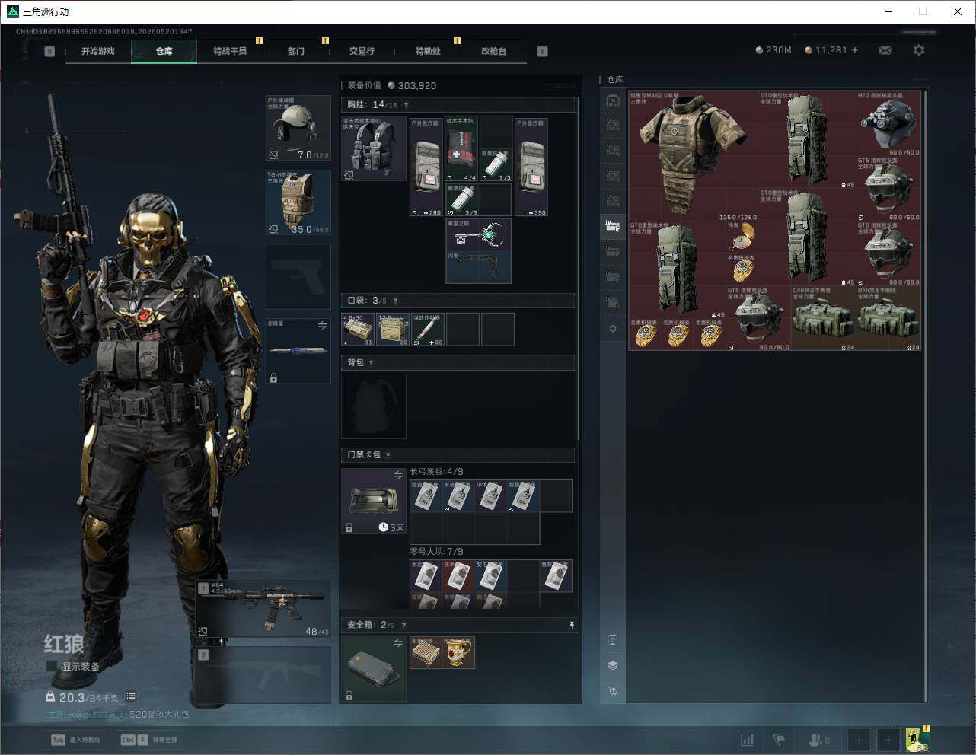Select the chest rig vest item
Viewport: 976px width, 755px height.
pyautogui.click(x=374, y=148)
